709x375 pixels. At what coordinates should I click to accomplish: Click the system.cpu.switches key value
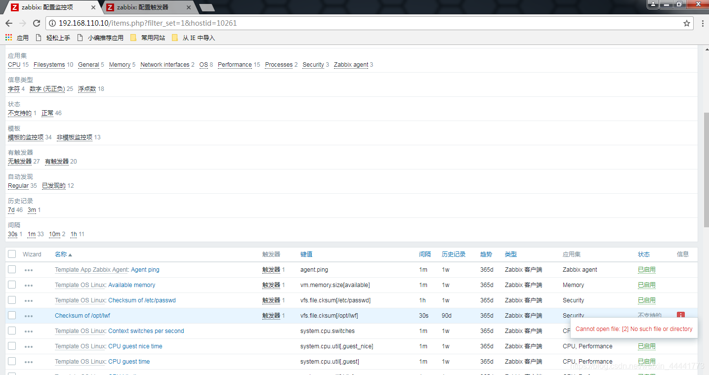(x=328, y=331)
